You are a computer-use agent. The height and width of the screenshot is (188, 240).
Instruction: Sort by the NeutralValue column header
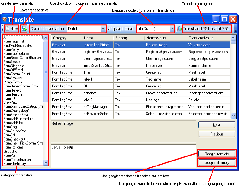pos(166,38)
